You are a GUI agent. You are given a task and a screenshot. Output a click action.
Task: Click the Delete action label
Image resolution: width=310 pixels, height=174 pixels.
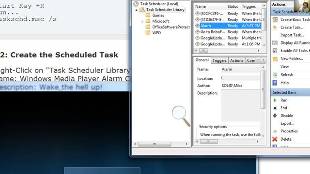click(286, 139)
